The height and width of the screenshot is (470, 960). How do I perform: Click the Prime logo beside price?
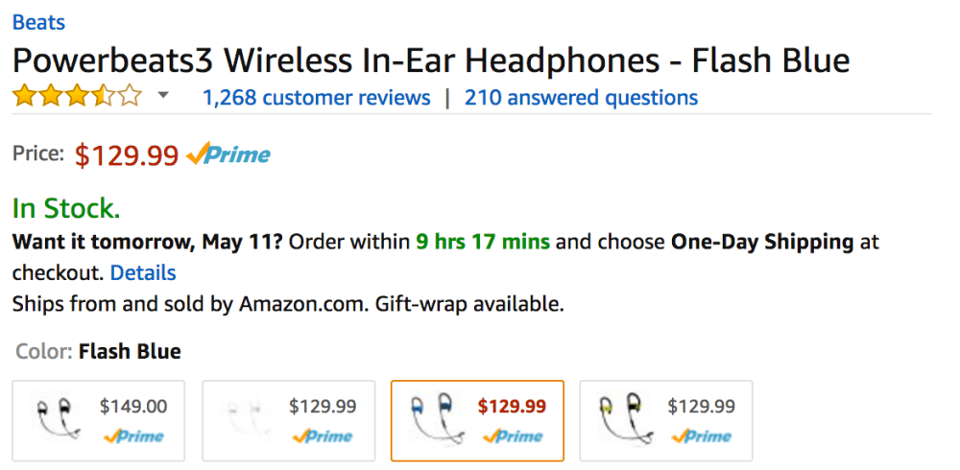pyautogui.click(x=228, y=154)
